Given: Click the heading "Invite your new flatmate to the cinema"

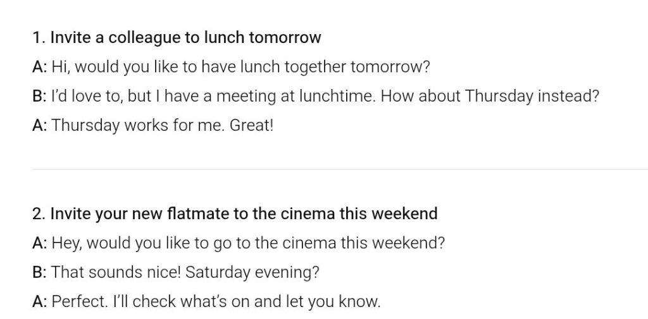Looking at the screenshot, I should (x=243, y=214).
